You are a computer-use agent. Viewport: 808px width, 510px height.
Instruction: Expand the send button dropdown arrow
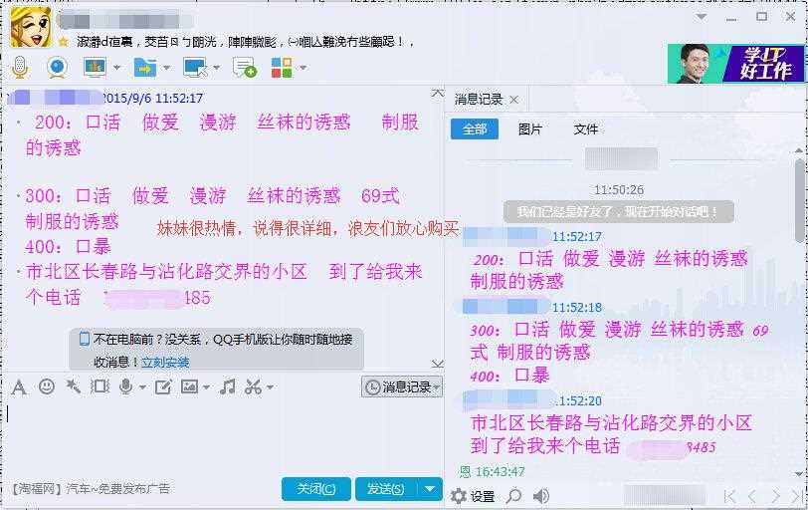(430, 488)
